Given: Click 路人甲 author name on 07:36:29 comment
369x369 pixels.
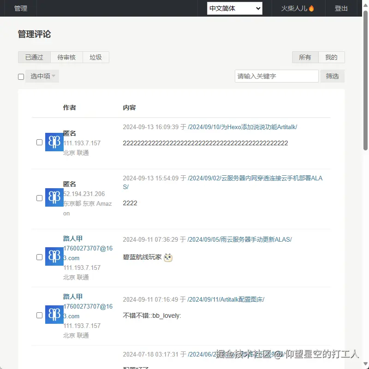Looking at the screenshot, I should click(x=73, y=238).
